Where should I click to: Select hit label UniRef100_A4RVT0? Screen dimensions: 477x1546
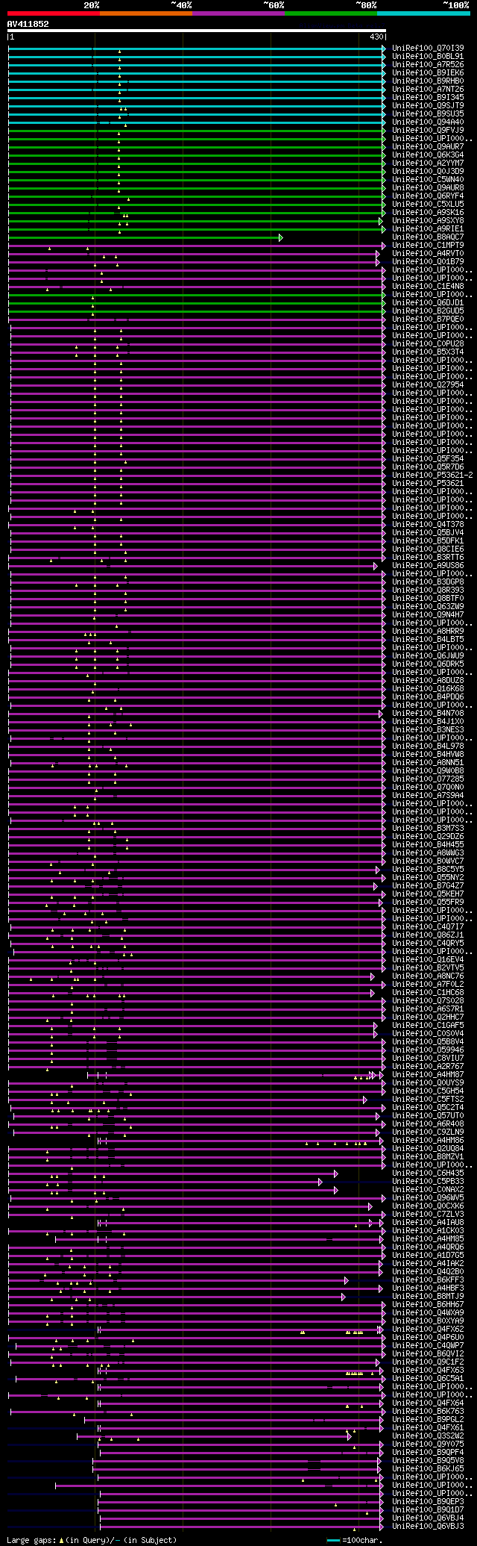pyautogui.click(x=428, y=253)
